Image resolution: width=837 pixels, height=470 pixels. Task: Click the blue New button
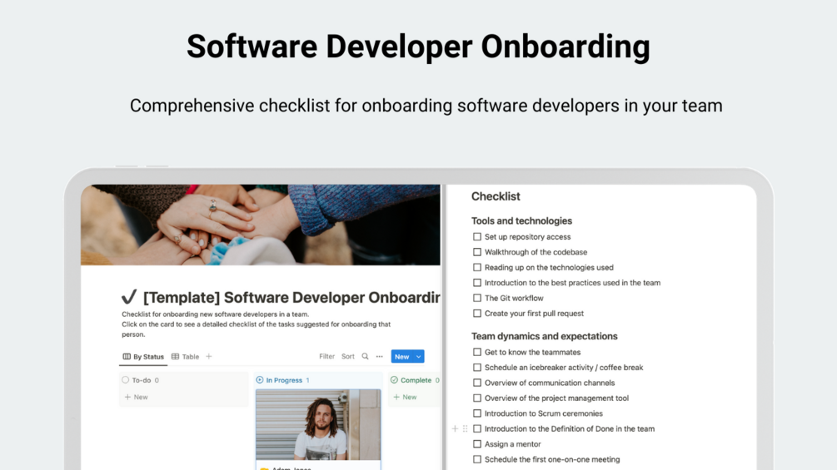402,357
